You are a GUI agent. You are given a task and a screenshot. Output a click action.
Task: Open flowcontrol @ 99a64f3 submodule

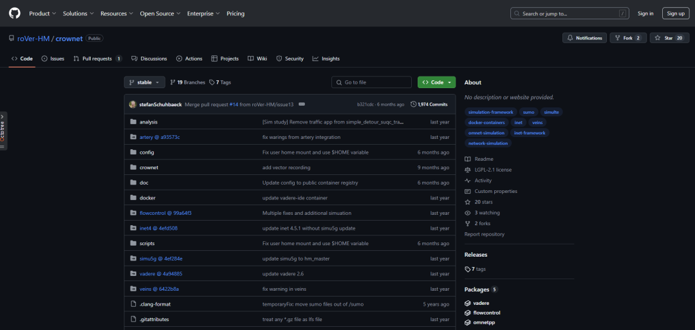165,213
